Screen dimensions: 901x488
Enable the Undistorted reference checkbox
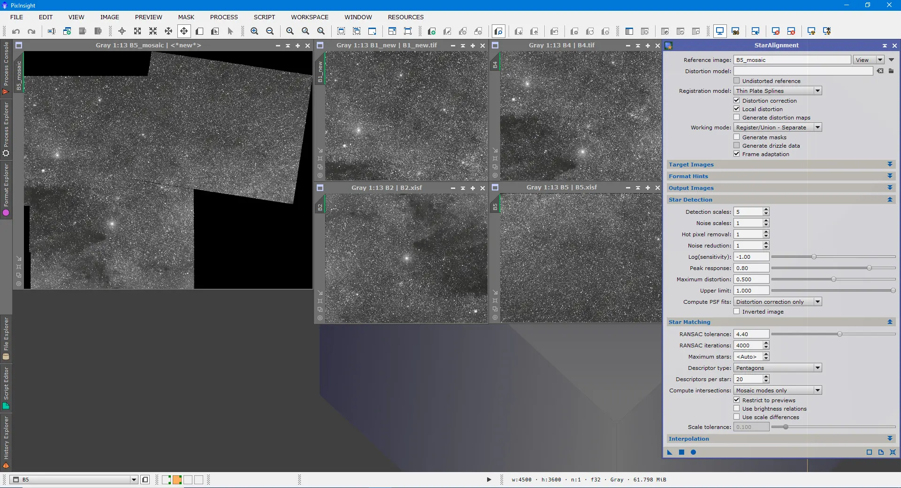(x=737, y=81)
